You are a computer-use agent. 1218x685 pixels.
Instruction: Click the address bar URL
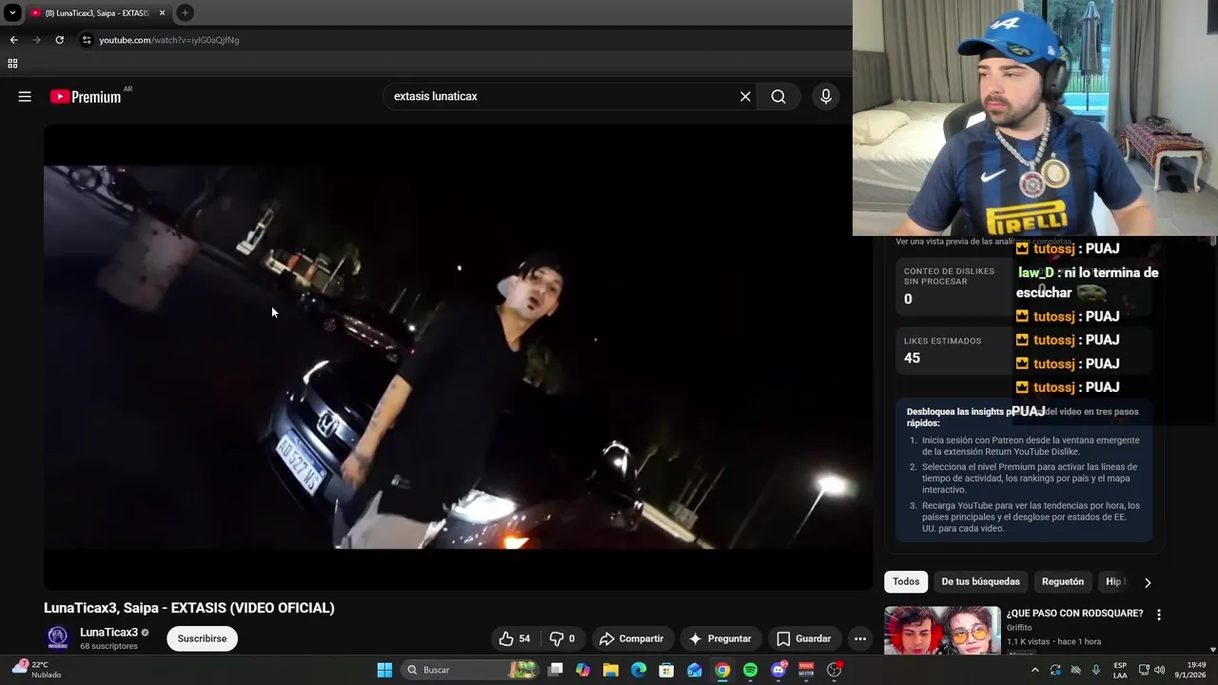pyautogui.click(x=169, y=40)
